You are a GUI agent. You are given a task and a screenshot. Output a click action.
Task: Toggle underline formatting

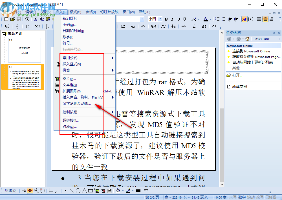[x=179, y=19]
